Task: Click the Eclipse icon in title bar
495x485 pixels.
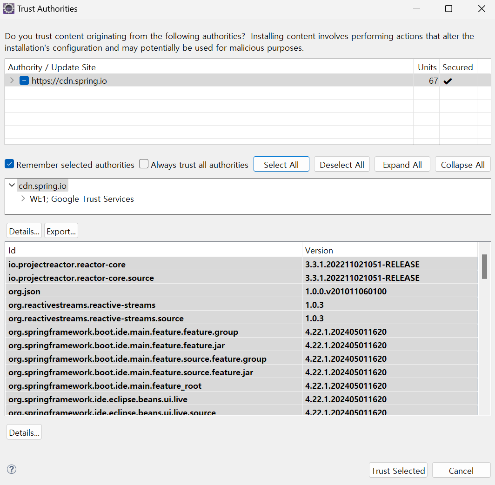Action: [x=8, y=9]
